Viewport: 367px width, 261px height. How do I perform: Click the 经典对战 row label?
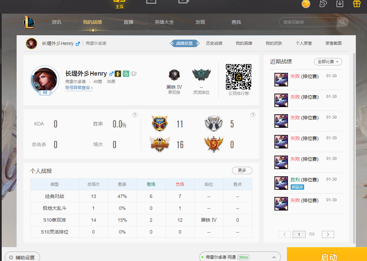coord(55,196)
